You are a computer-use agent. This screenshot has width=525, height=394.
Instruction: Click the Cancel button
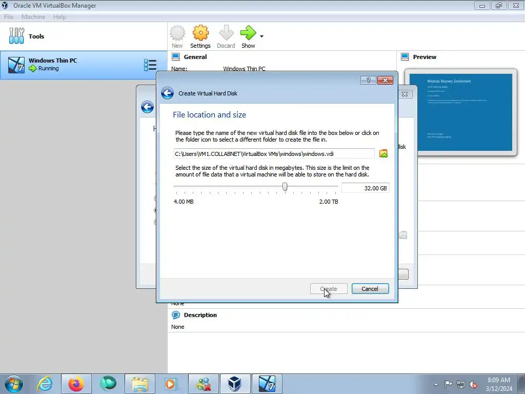[370, 289]
